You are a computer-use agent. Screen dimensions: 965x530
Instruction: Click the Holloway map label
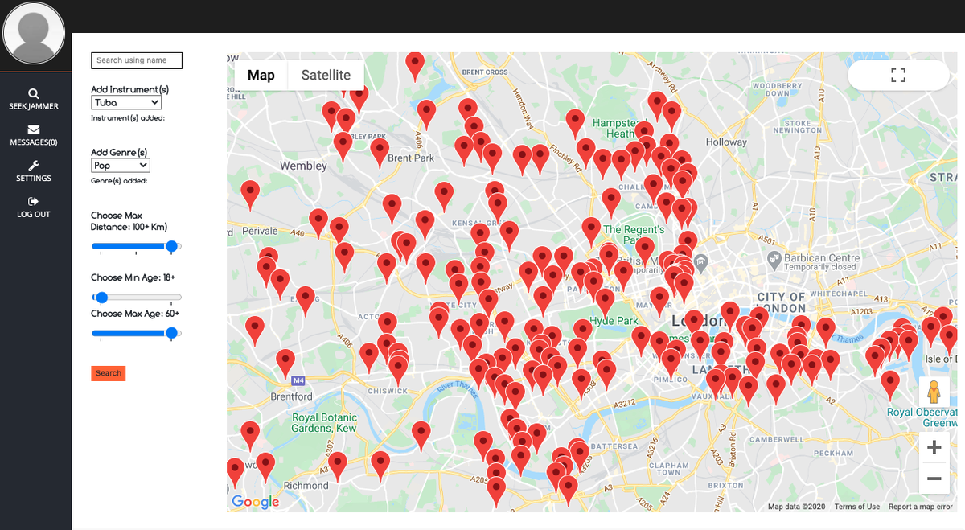(726, 142)
